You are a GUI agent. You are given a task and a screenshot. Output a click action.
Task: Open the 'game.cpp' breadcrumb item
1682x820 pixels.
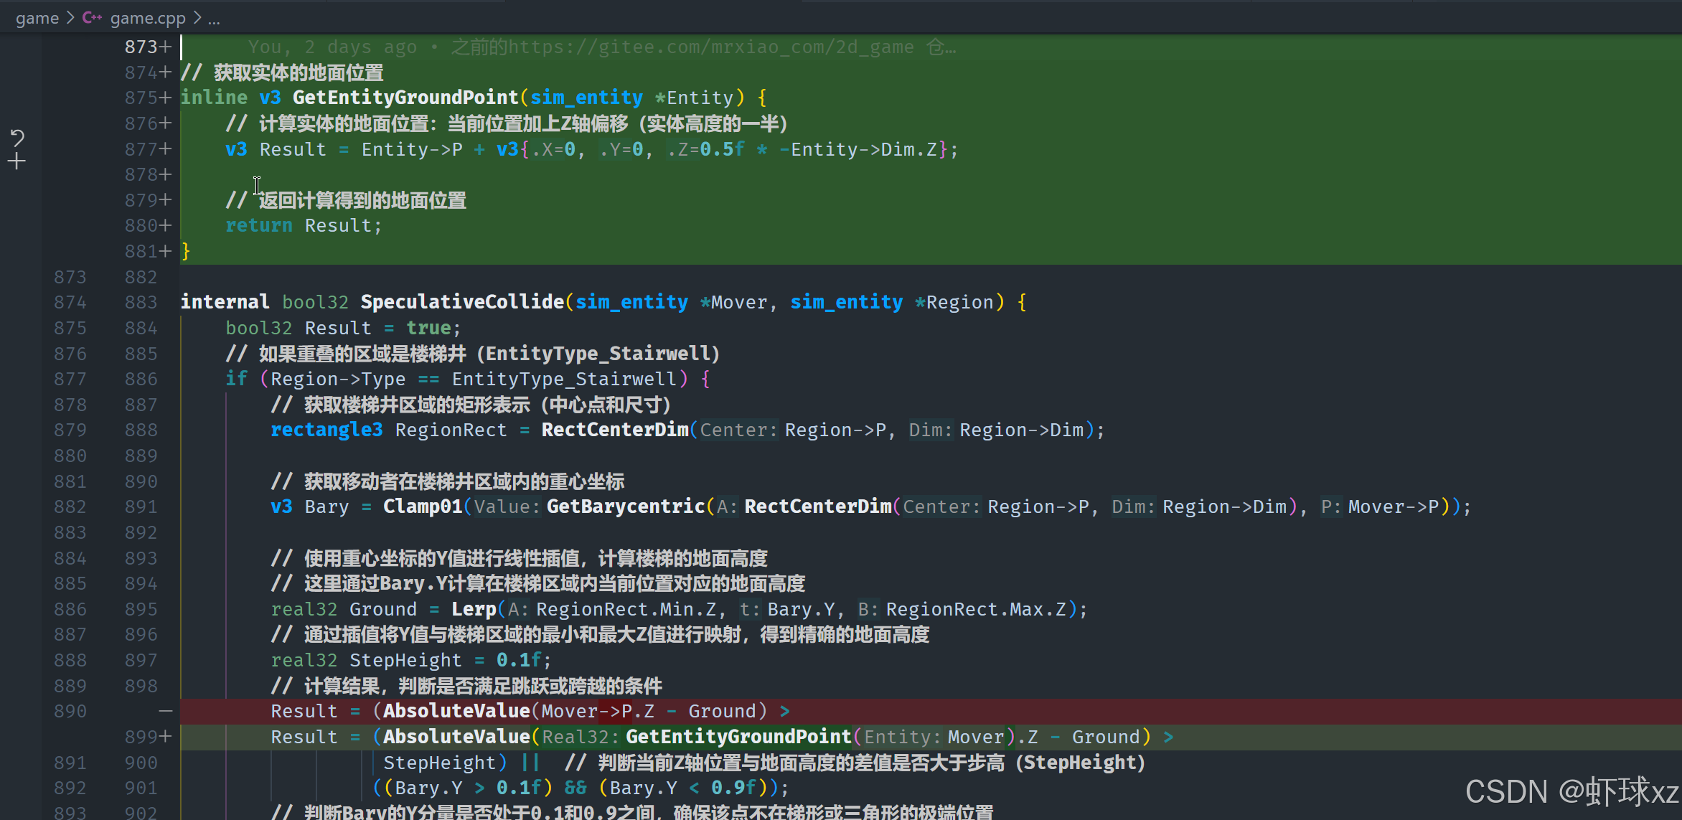(x=148, y=18)
